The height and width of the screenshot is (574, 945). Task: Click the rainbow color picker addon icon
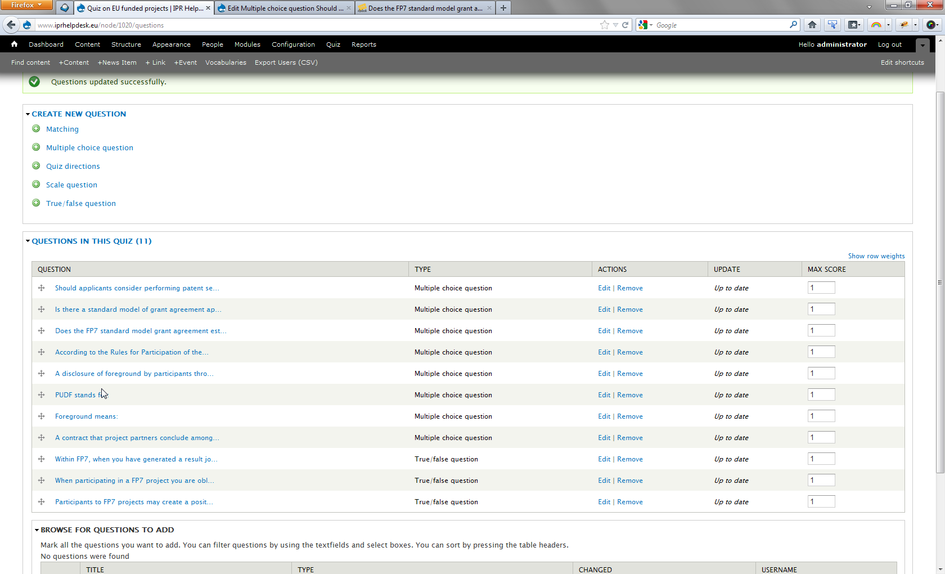[x=876, y=25]
